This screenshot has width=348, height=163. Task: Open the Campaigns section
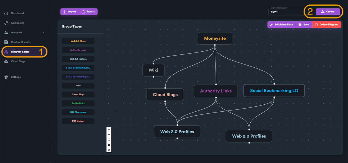point(18,23)
